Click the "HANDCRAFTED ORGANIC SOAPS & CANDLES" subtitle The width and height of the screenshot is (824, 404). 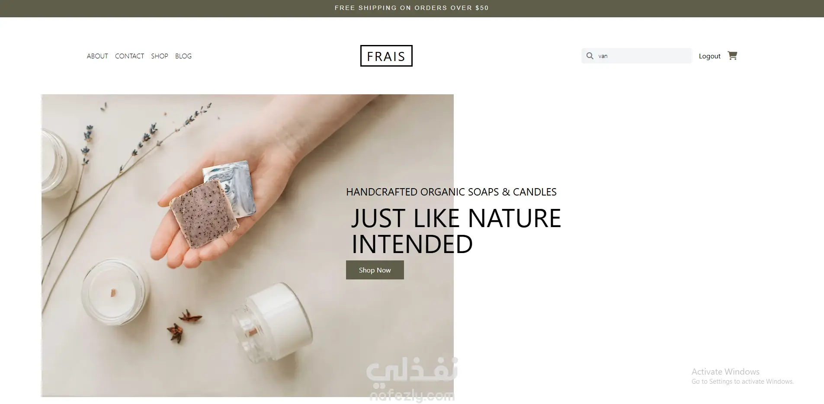(x=451, y=192)
